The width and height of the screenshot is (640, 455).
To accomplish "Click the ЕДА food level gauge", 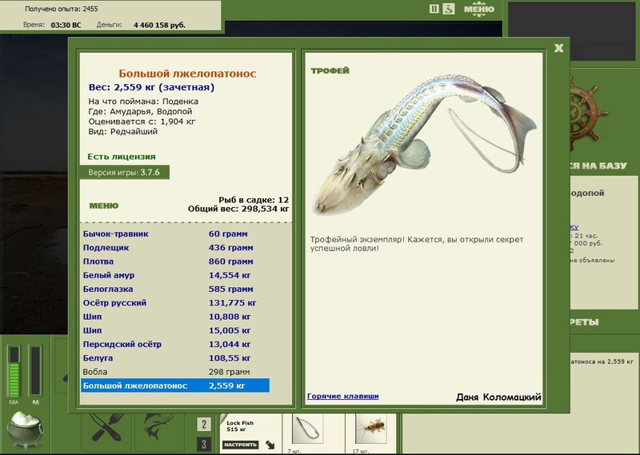I will coord(14,371).
